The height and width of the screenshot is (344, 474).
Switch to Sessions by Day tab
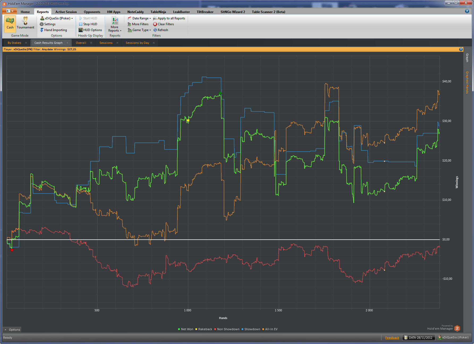(x=137, y=43)
